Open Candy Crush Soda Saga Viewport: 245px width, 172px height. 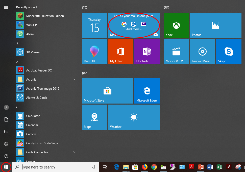pos(46,143)
